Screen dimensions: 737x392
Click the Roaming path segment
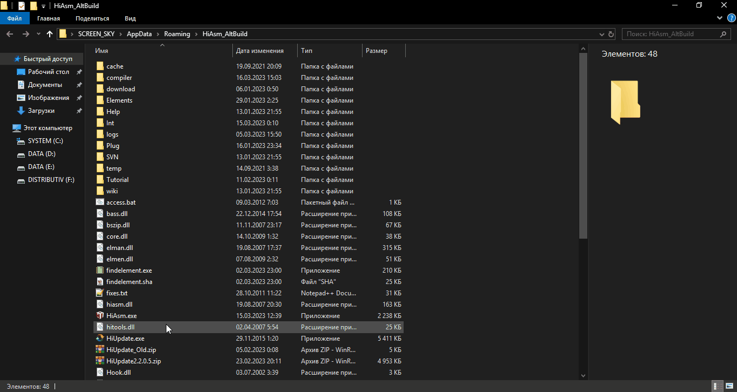177,34
